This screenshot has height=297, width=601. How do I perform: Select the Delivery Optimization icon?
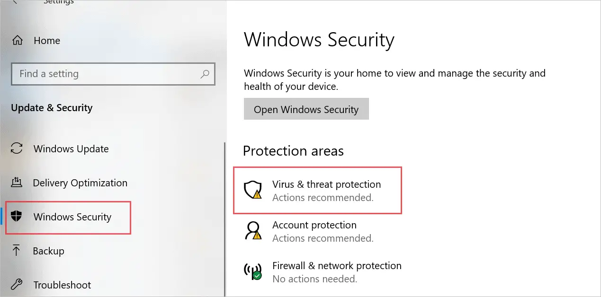[x=17, y=183]
